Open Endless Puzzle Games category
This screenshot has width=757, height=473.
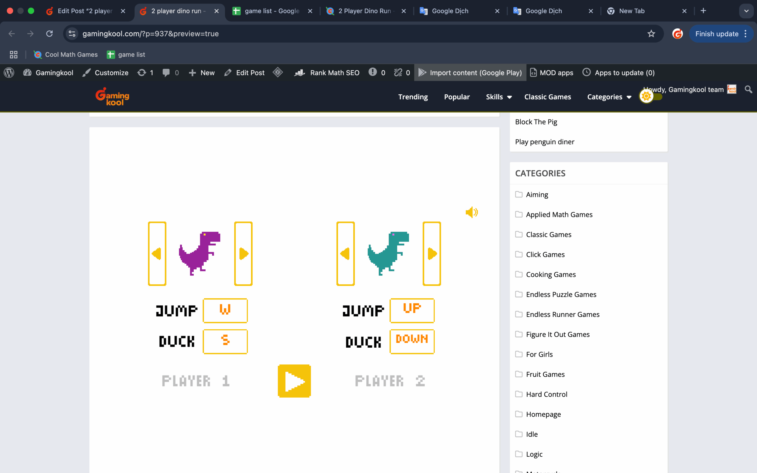[x=561, y=294]
